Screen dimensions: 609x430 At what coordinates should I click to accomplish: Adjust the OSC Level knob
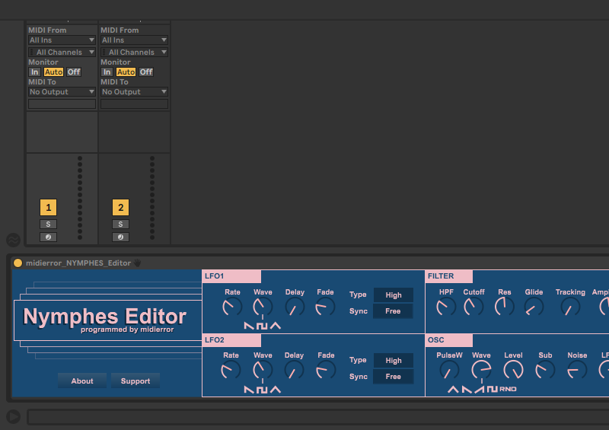(x=513, y=370)
